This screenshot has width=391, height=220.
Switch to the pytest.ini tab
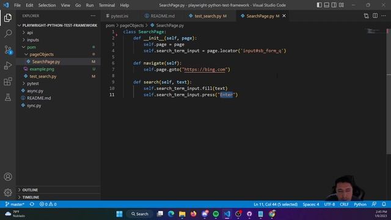point(120,16)
